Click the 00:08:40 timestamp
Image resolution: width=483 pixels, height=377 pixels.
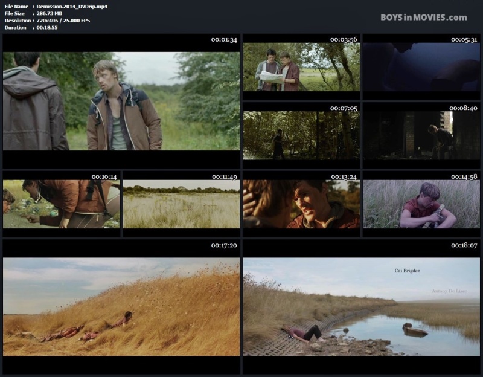tap(463, 108)
